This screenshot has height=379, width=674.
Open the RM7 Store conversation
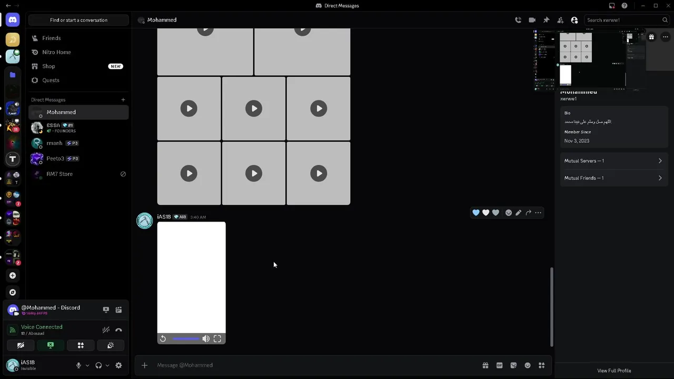[78, 174]
